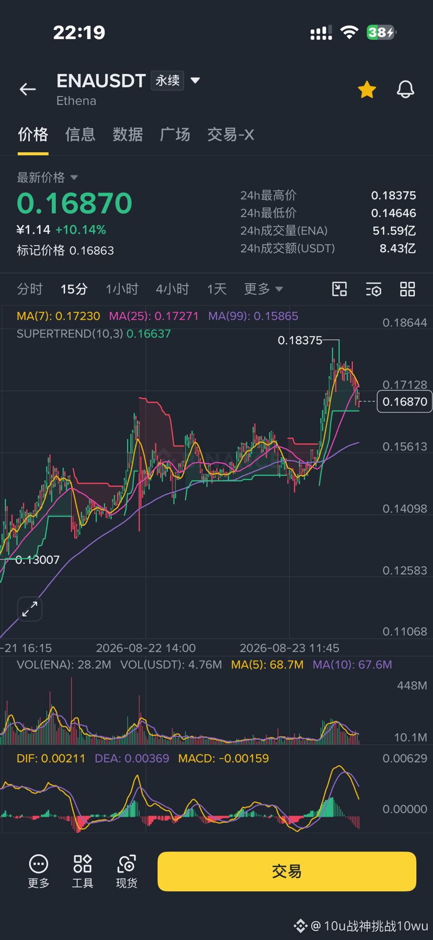This screenshot has height=940, width=433.
Task: Tap the battery indicator in status bar
Action: (381, 32)
